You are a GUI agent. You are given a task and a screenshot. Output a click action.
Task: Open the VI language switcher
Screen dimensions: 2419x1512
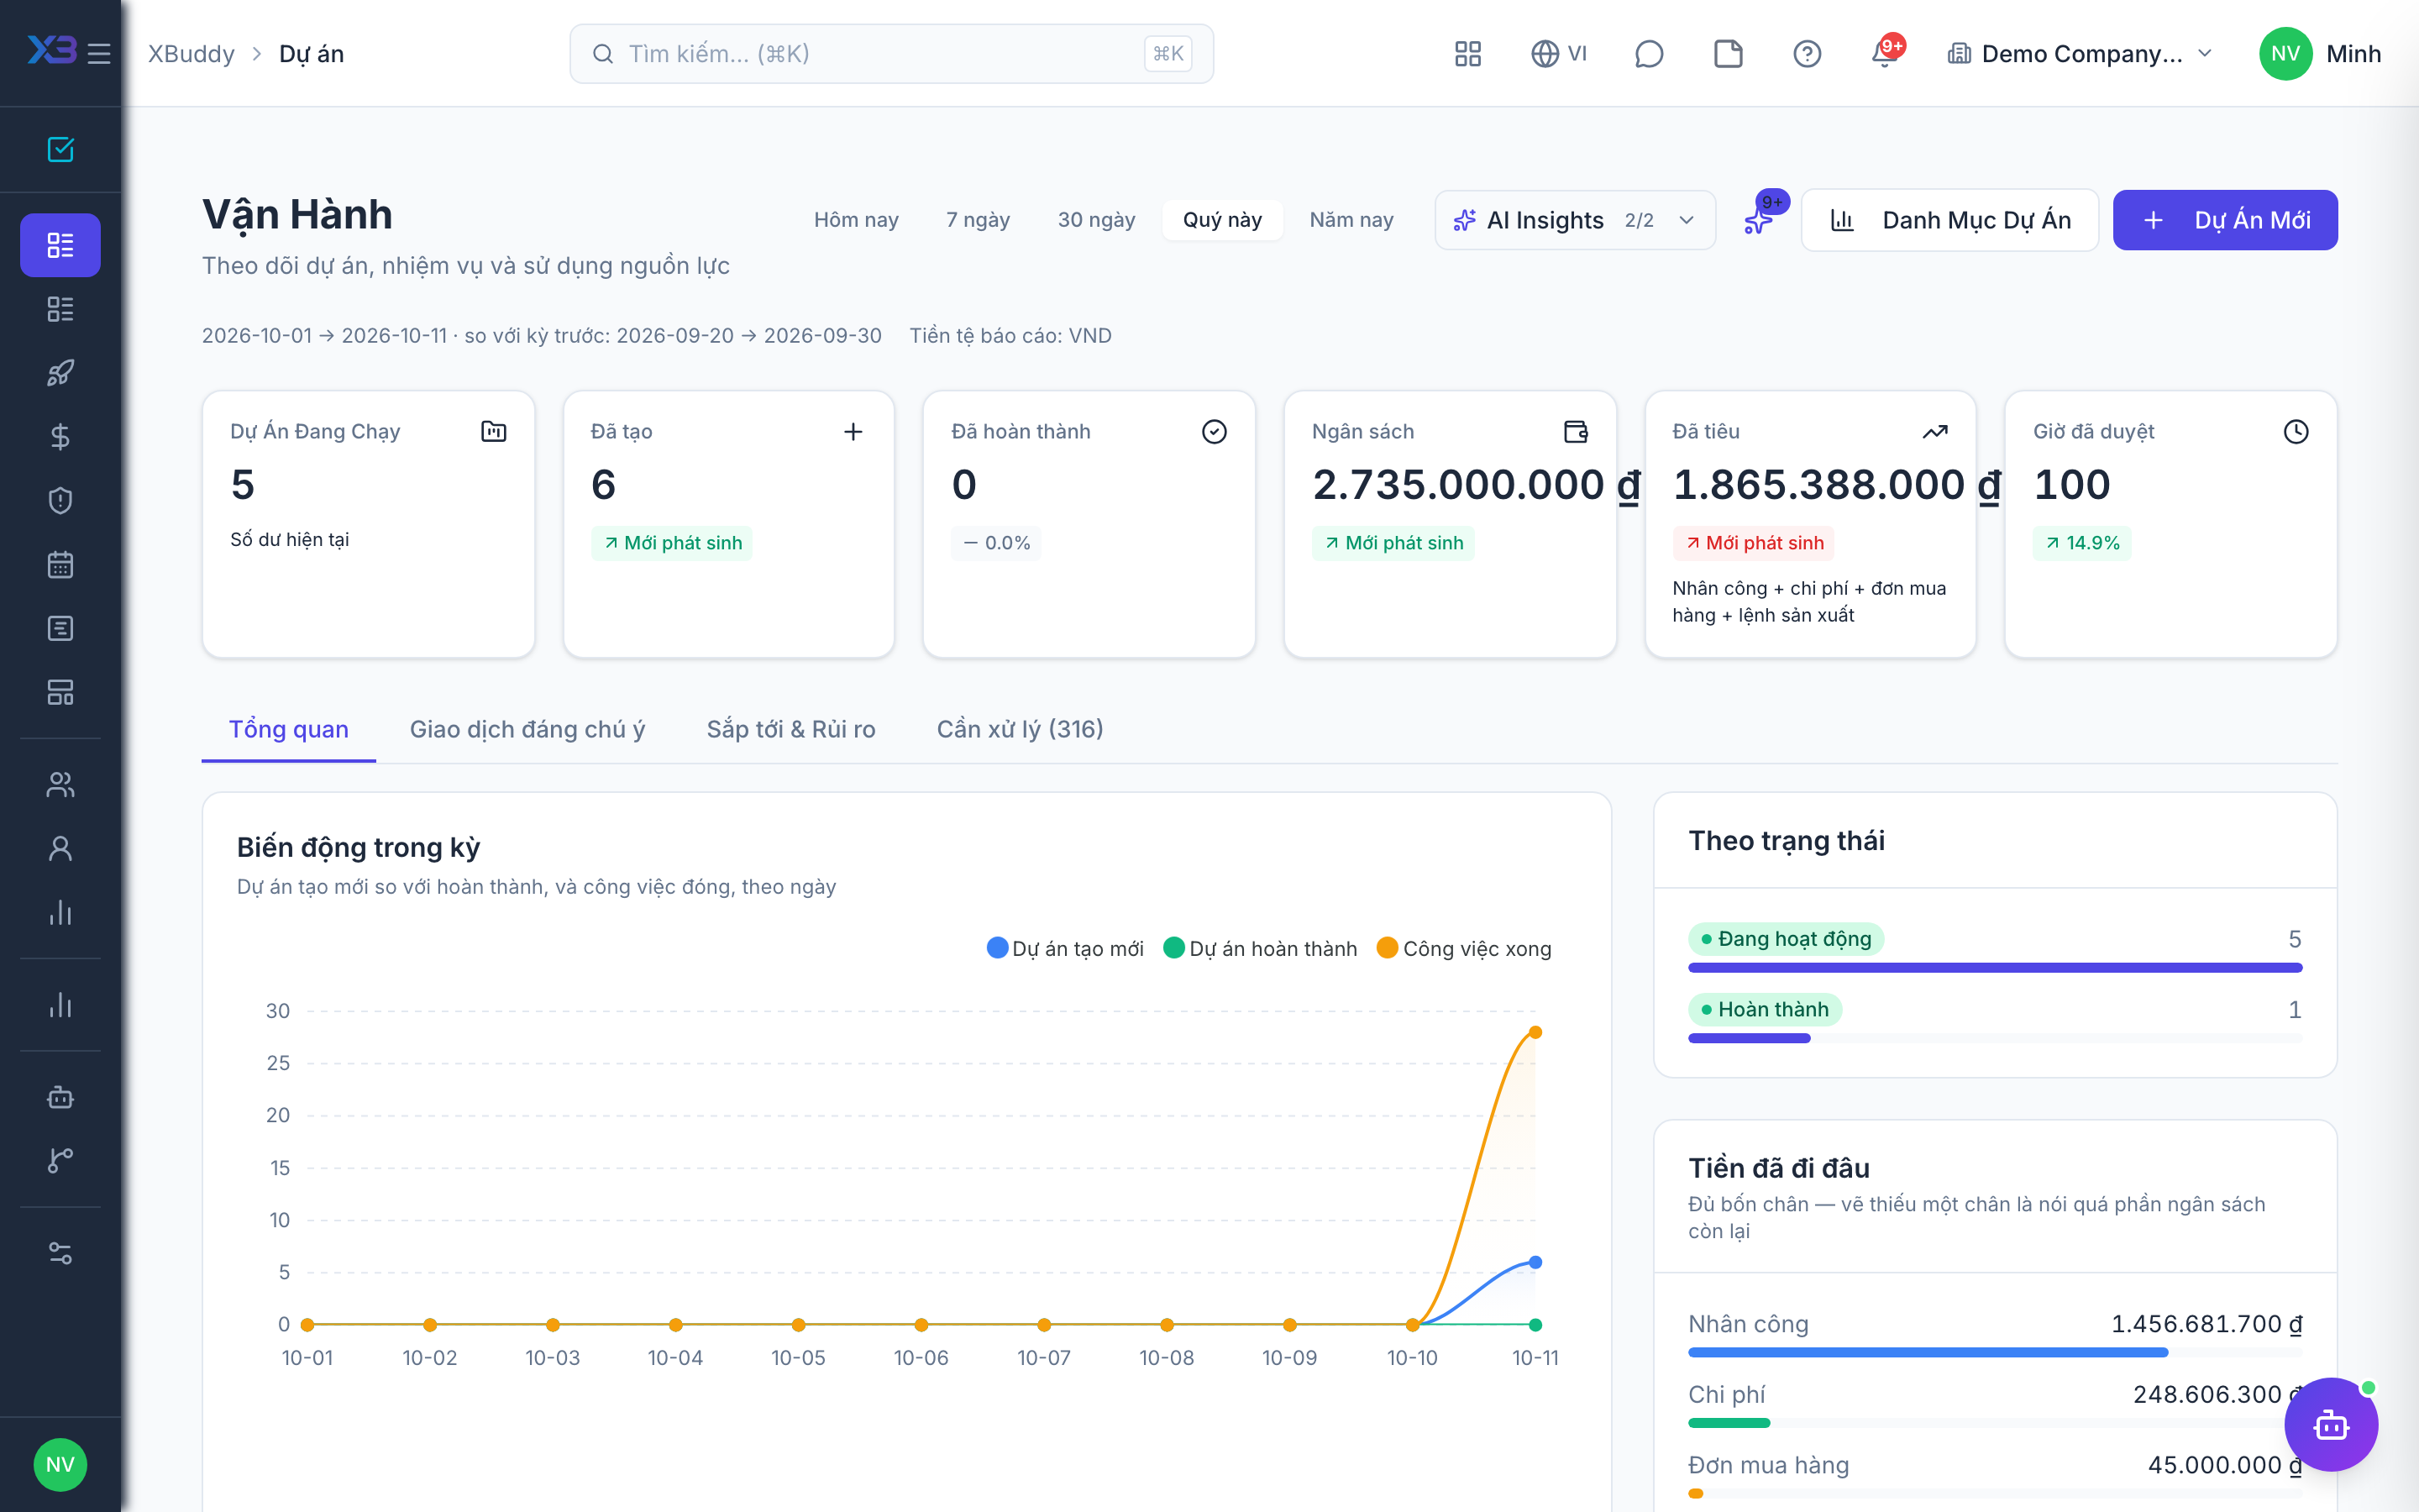click(1560, 53)
